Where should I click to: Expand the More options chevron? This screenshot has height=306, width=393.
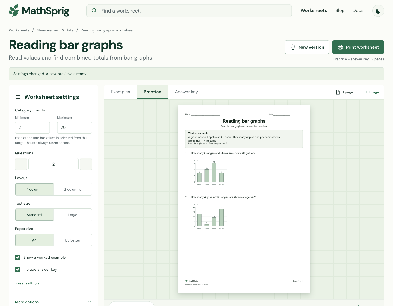(90, 302)
